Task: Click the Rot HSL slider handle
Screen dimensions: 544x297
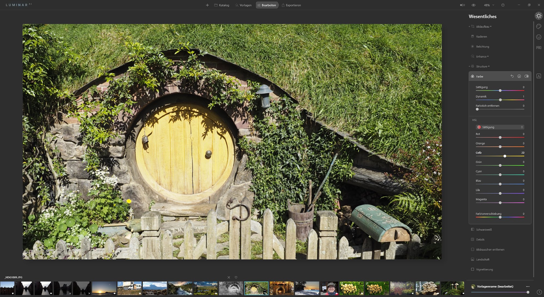Action: 500,137
